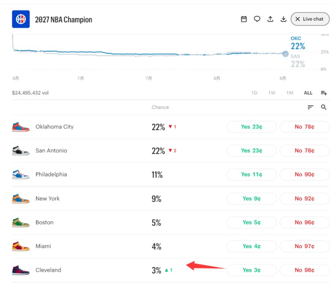
Task: Close the Live chat button
Action: point(310,19)
